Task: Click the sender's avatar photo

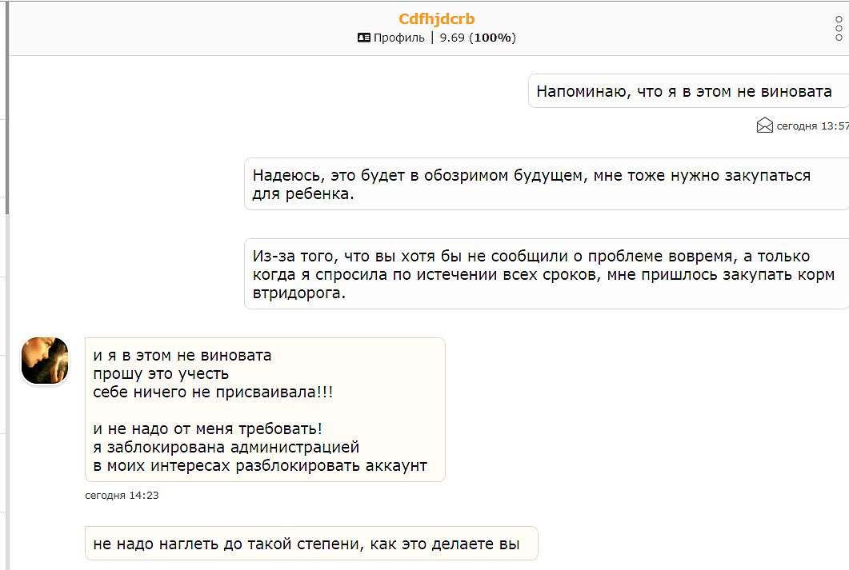Action: tap(44, 361)
